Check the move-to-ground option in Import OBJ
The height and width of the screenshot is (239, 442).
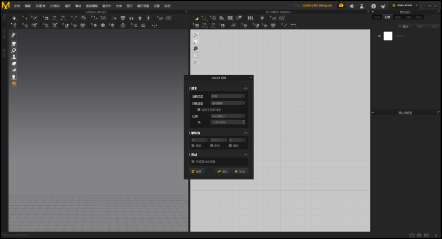[193, 161]
